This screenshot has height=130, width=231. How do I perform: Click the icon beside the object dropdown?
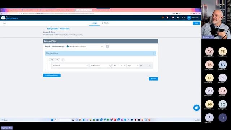[107, 47]
